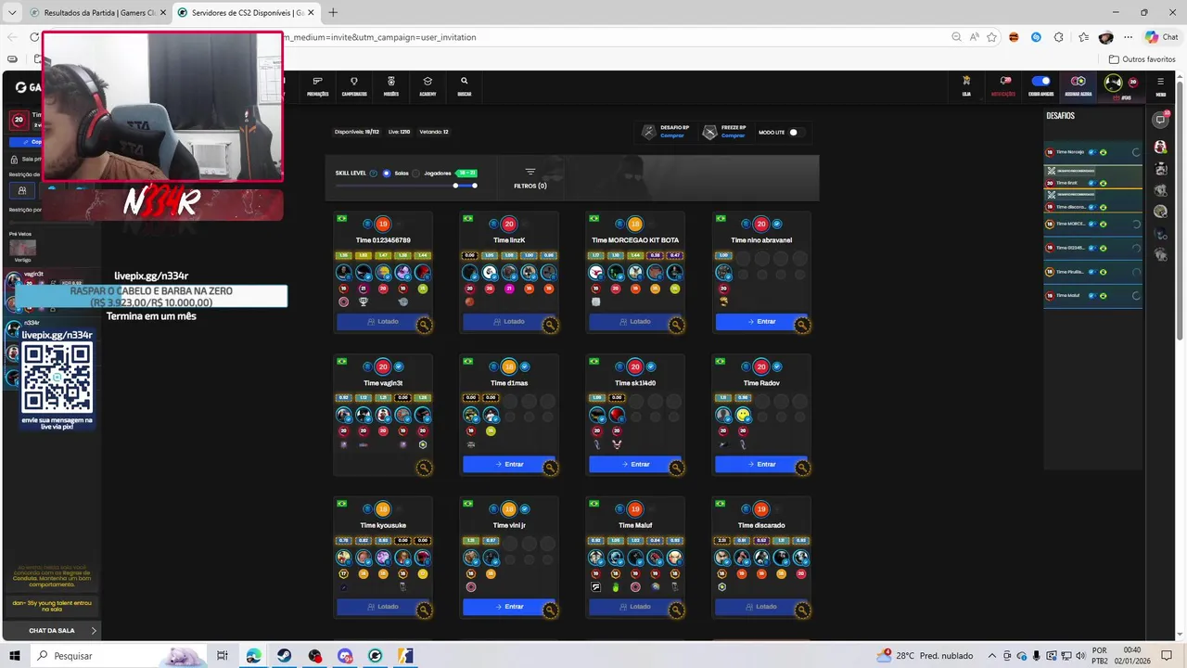This screenshot has width=1187, height=668.
Task: Toggle the Exibir Amigos switch
Action: [1040, 82]
